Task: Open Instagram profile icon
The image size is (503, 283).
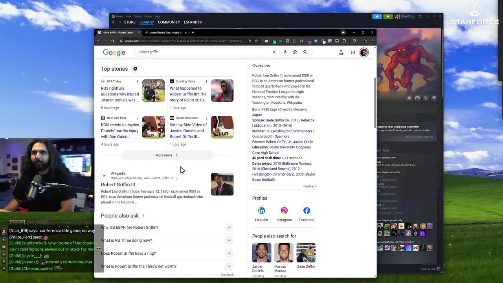Action: (284, 211)
